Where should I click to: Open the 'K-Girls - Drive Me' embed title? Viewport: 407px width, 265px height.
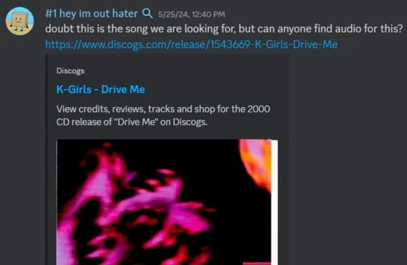tap(100, 90)
